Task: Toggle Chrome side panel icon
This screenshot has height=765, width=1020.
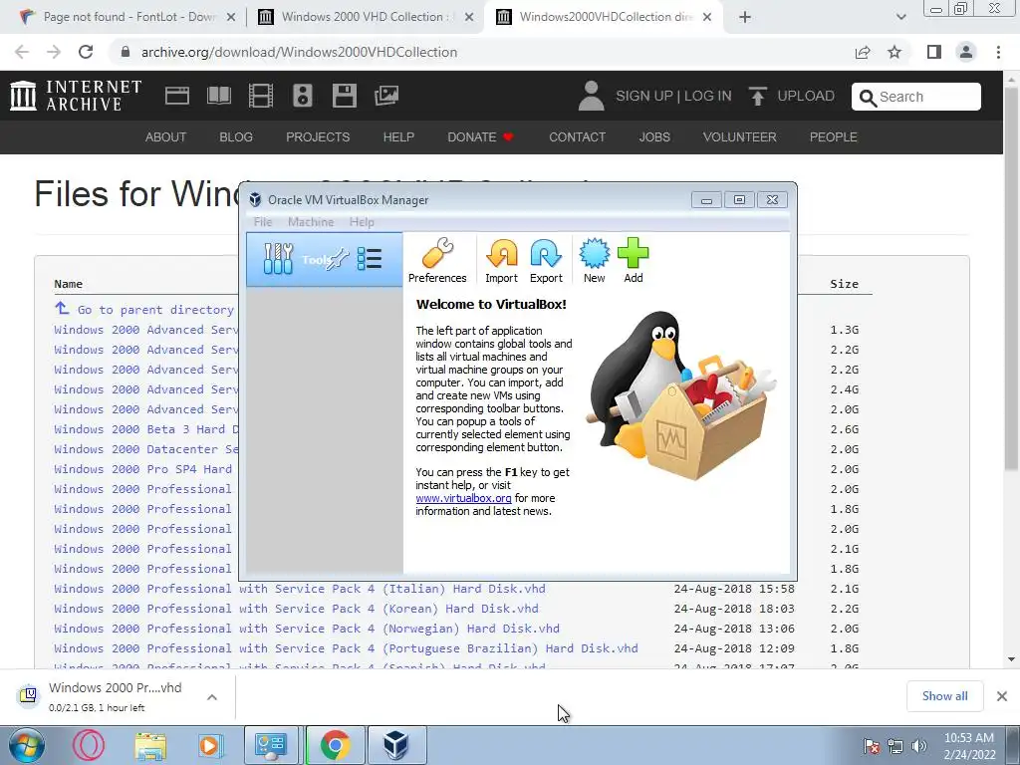Action: coord(934,52)
